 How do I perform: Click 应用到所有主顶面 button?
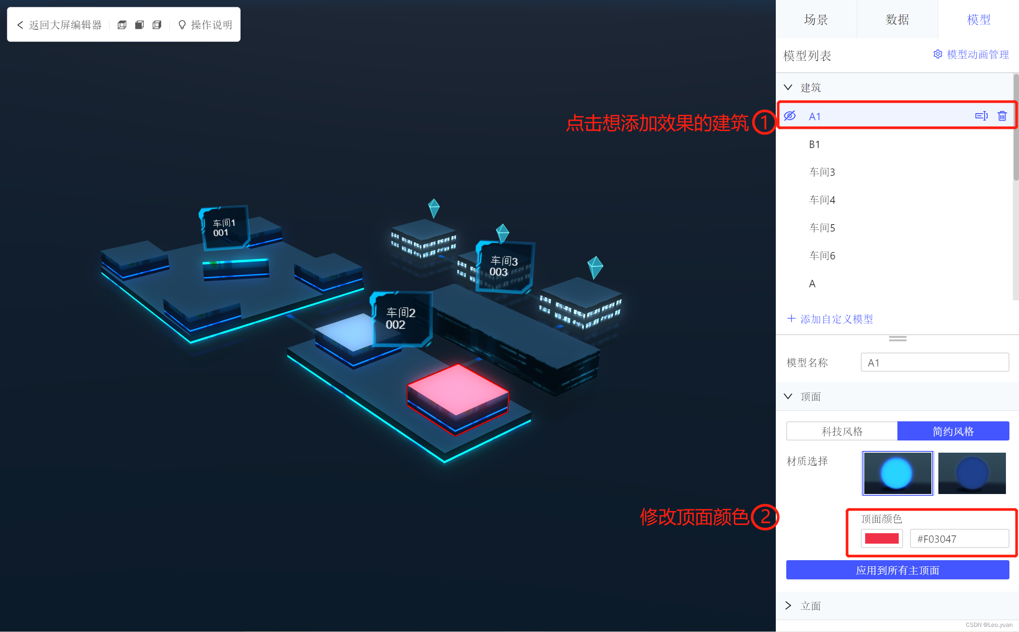[x=897, y=570]
